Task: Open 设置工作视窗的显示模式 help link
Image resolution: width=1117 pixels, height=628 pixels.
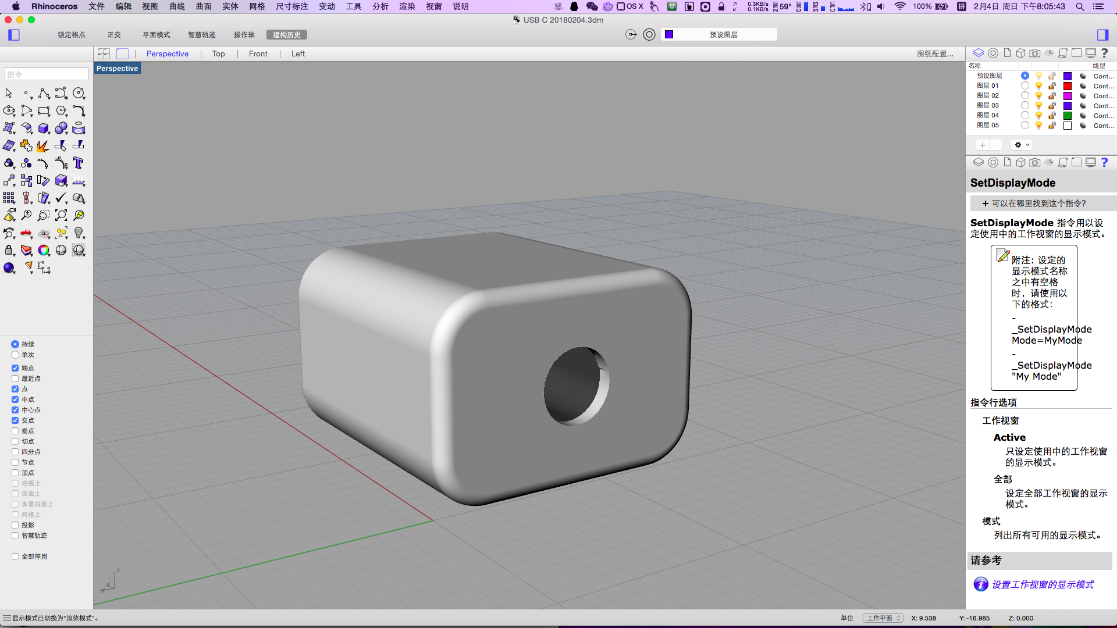Action: coord(1043,584)
